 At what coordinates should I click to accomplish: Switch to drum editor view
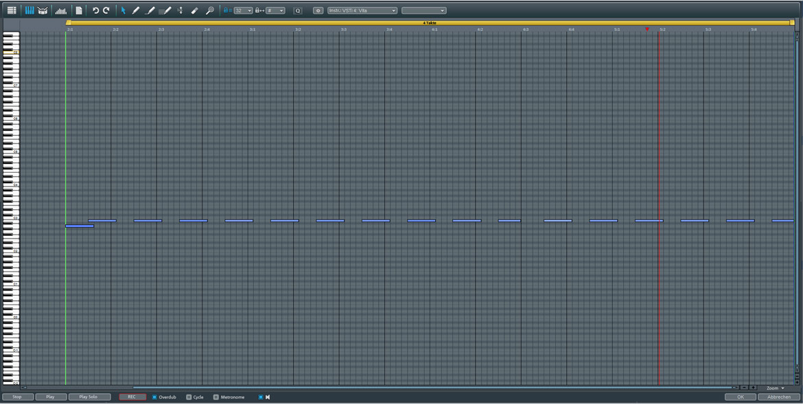(x=43, y=10)
